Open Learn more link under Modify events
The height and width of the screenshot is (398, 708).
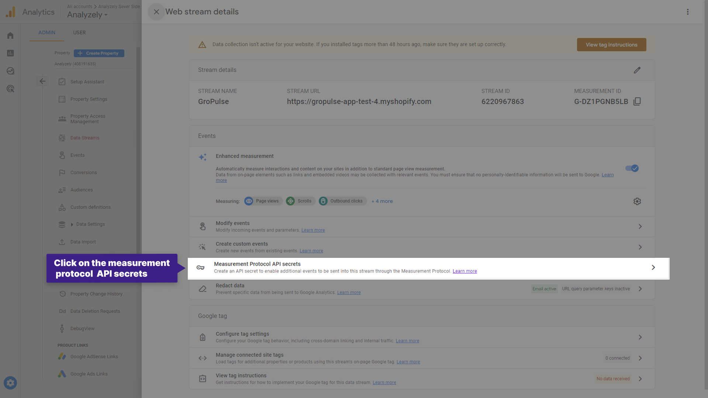(313, 230)
